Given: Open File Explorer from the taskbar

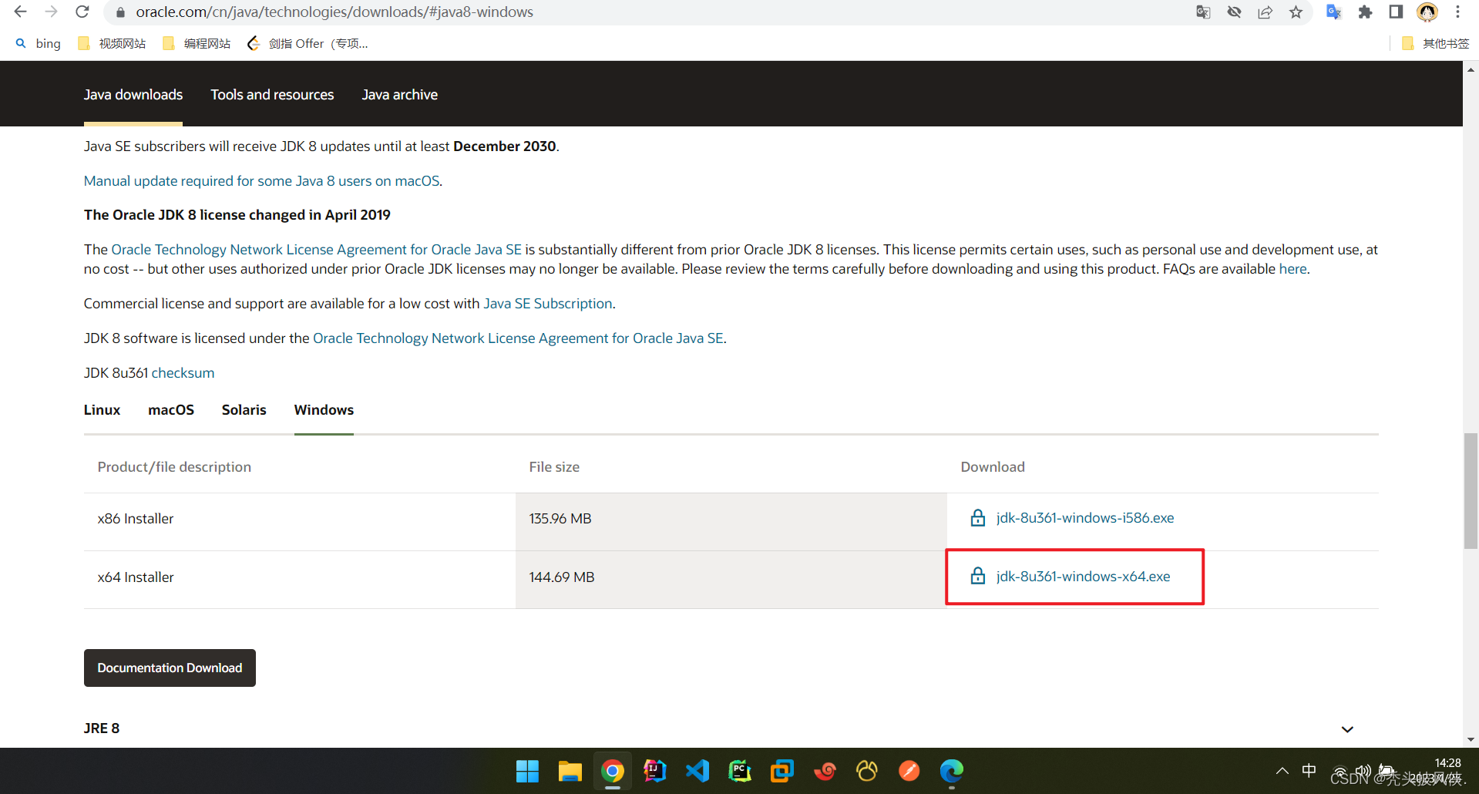Looking at the screenshot, I should click(x=570, y=771).
